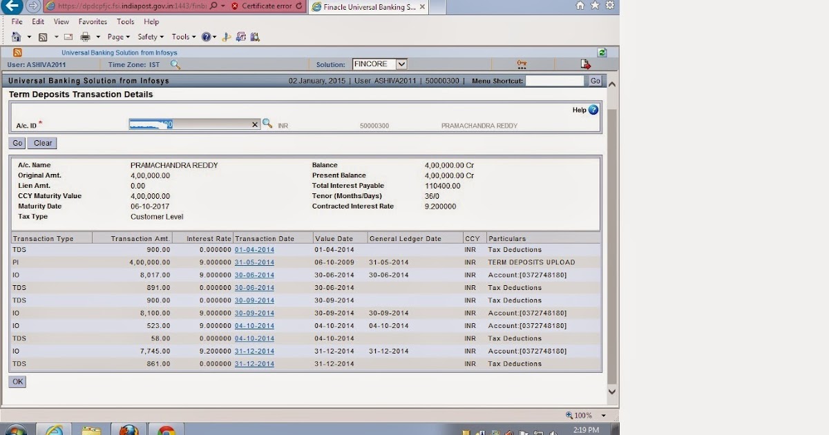Click the Clear button

42,143
